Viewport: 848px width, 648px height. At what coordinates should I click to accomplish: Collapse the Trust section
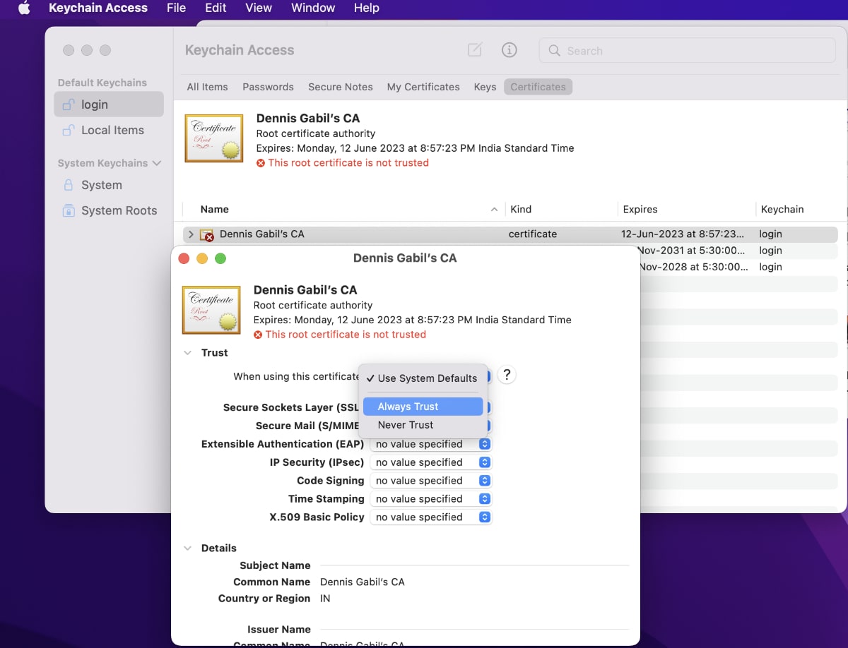coord(187,353)
